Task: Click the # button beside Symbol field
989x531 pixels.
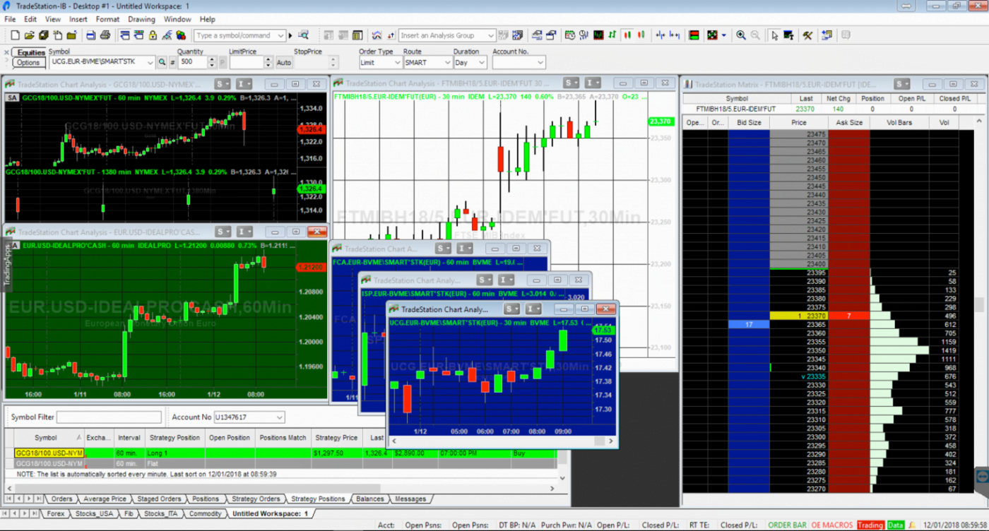Action: (x=172, y=63)
